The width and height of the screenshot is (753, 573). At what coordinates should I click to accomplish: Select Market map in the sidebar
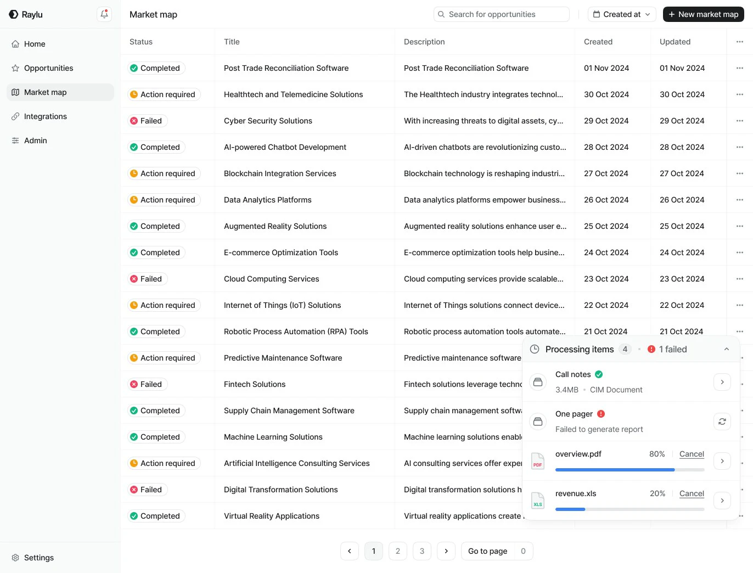[x=60, y=92]
